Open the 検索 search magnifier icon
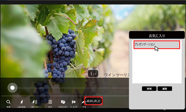The width and height of the screenshot is (186, 112). point(8,102)
